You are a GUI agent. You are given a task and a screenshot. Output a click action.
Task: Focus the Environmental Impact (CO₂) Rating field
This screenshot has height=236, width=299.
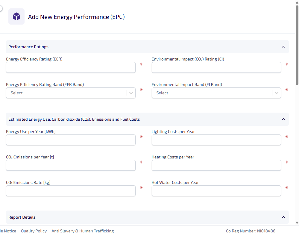[x=216, y=67]
